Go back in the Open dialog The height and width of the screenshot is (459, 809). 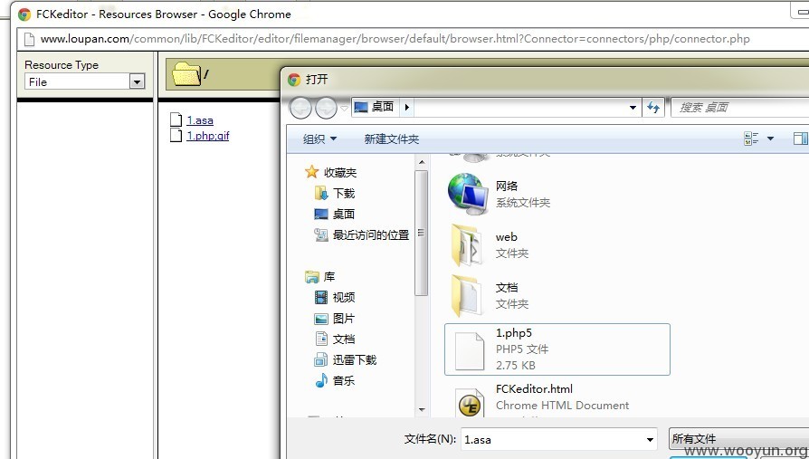(300, 108)
